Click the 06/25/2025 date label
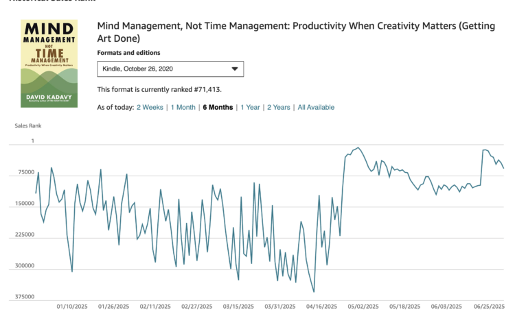 point(489,307)
